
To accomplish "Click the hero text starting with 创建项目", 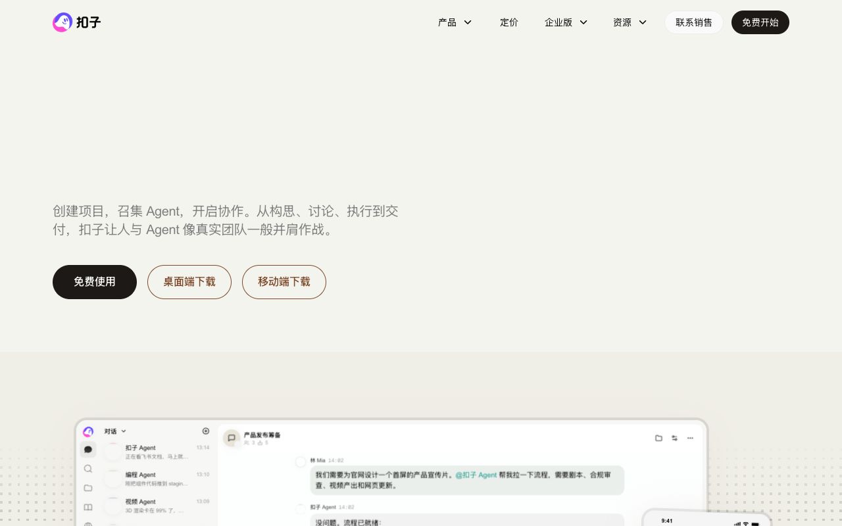I will 226,220.
